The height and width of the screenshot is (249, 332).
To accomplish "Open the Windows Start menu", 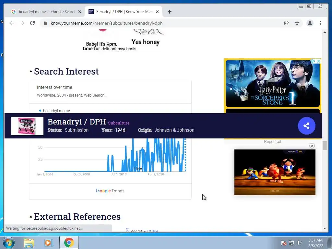I will point(8,243).
